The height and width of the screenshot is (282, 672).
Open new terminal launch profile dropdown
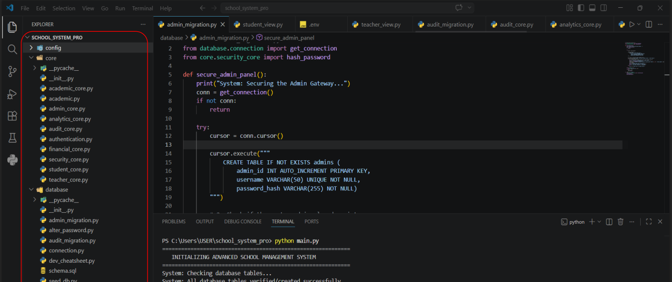pos(599,222)
